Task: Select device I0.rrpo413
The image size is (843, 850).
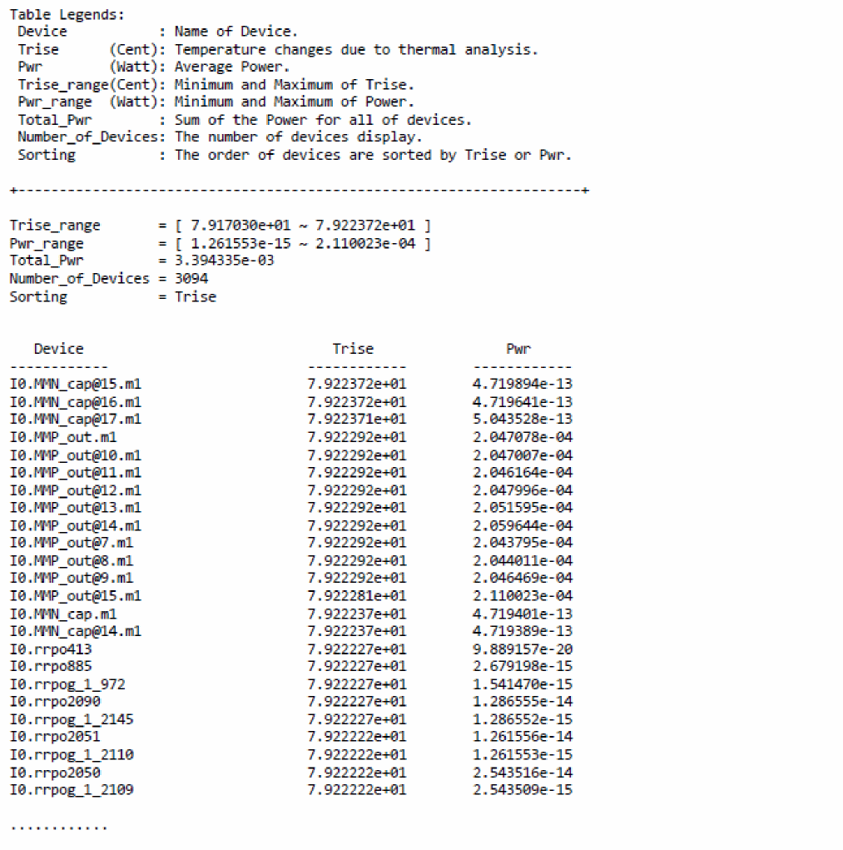Action: tap(51, 649)
